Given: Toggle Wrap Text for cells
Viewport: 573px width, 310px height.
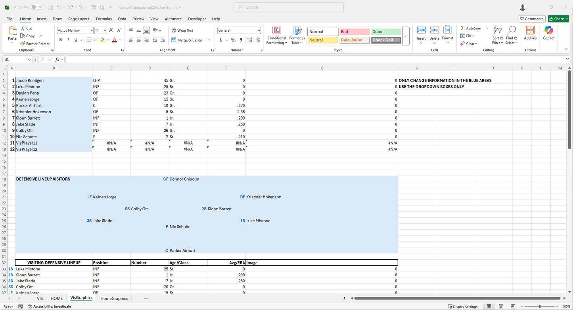Looking at the screenshot, I should pyautogui.click(x=182, y=30).
